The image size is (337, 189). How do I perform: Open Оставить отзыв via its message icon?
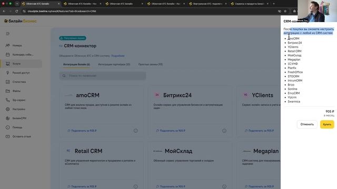pyautogui.click(x=7, y=136)
